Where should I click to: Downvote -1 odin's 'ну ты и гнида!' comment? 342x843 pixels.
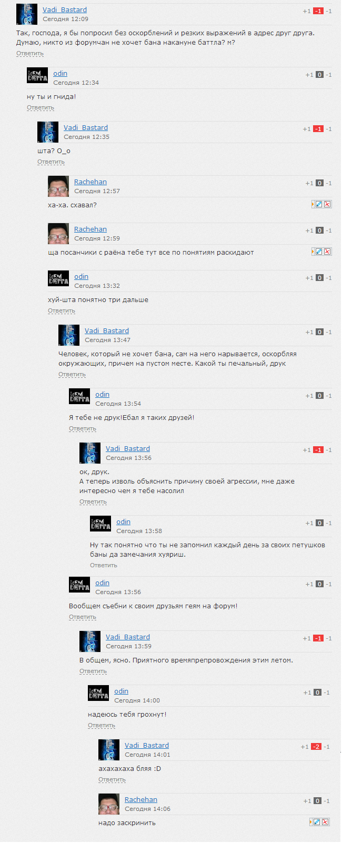(x=328, y=75)
